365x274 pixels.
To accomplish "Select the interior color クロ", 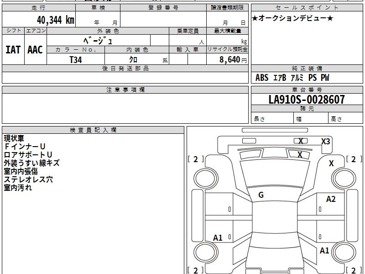I will point(133,60).
